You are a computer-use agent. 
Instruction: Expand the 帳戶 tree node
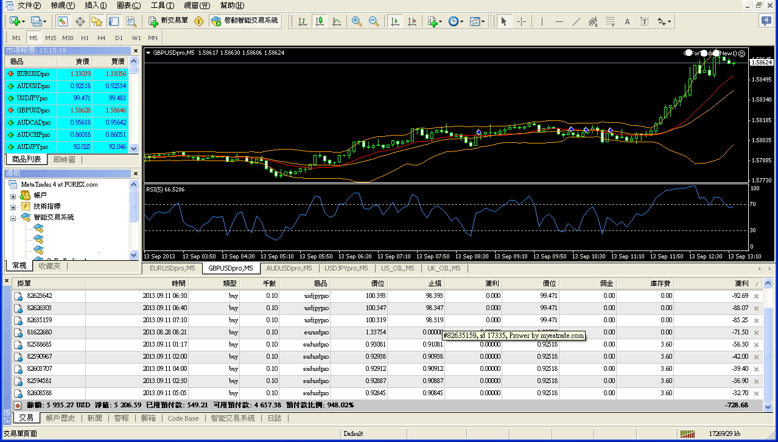(x=13, y=196)
